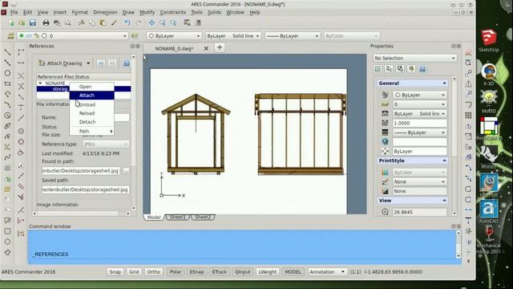This screenshot has height=289, width=513.
Task: Click the browse button beside Found in path
Action: click(126, 171)
